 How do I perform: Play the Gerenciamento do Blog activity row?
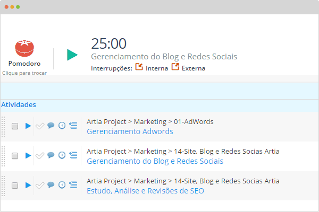click(x=28, y=156)
